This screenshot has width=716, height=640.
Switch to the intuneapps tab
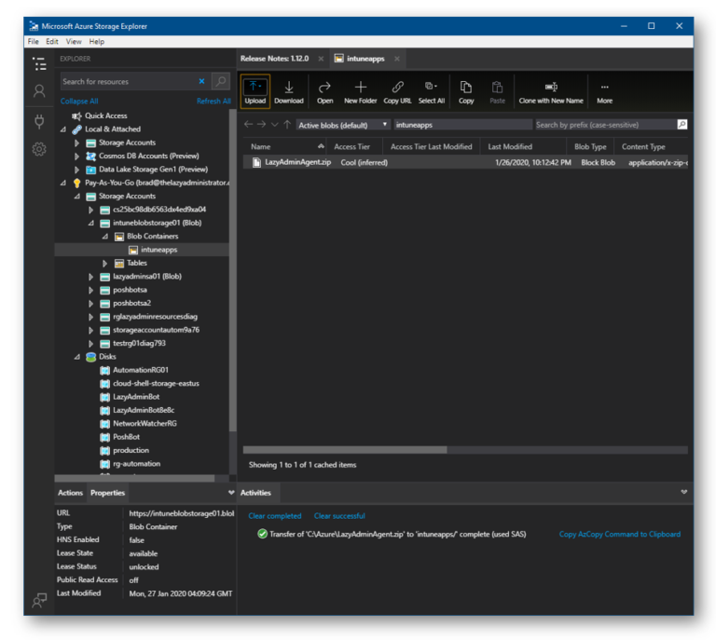pyautogui.click(x=365, y=59)
